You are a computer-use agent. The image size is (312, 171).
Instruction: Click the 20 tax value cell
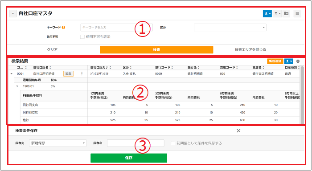point(276,113)
